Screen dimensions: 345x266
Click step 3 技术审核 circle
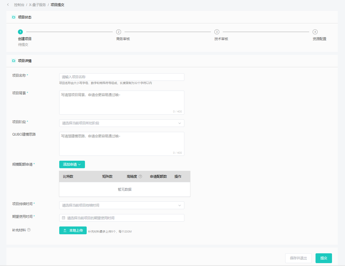(x=217, y=32)
